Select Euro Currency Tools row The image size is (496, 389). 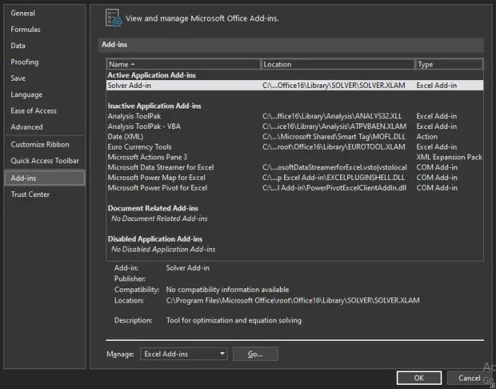click(x=295, y=147)
